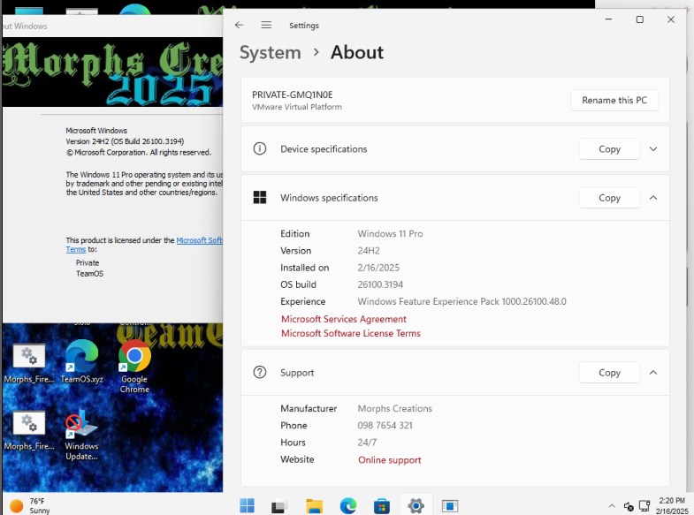Click the OS build value 26100.3194
Viewport: 694px width, 515px height.
tap(380, 284)
